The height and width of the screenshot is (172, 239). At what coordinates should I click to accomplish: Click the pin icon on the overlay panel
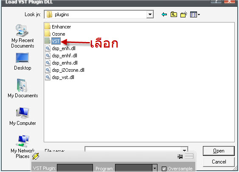click(x=180, y=156)
